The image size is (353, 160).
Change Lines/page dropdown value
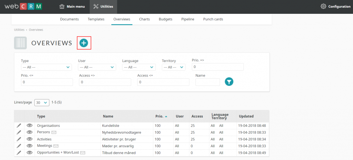(x=42, y=102)
